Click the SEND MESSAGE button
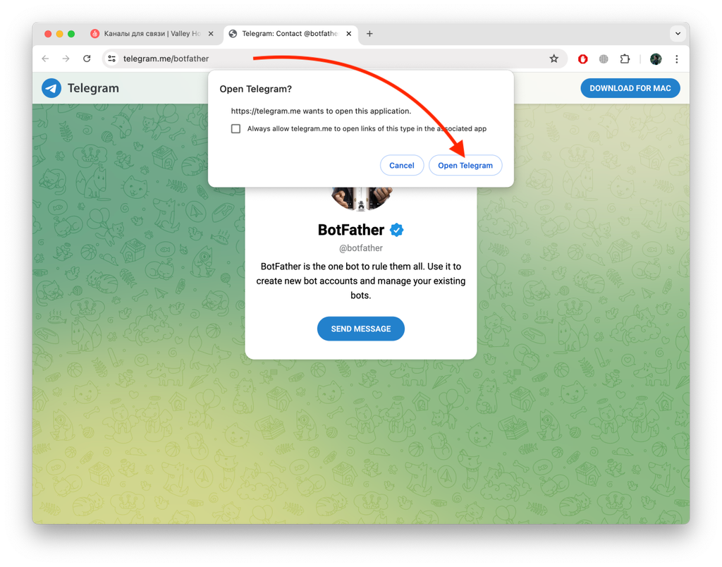Screen dimensions: 722x567 (x=360, y=329)
